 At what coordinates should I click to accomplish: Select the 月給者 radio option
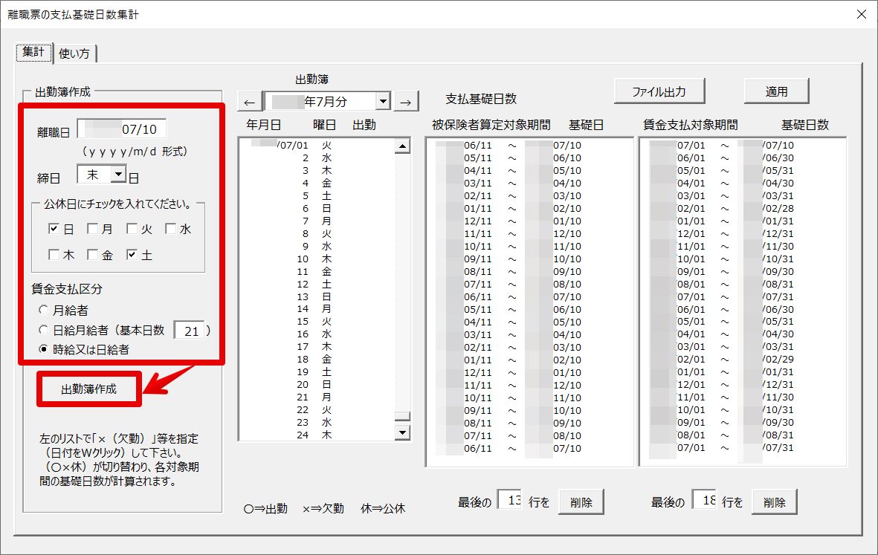tap(46, 311)
